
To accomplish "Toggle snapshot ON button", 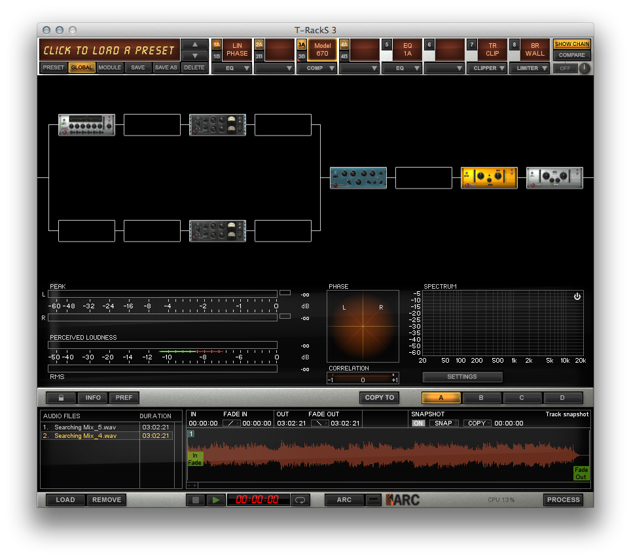I will (418, 424).
